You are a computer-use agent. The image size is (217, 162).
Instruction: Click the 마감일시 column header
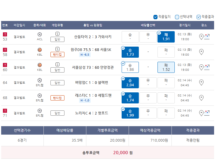[x=19, y=25]
